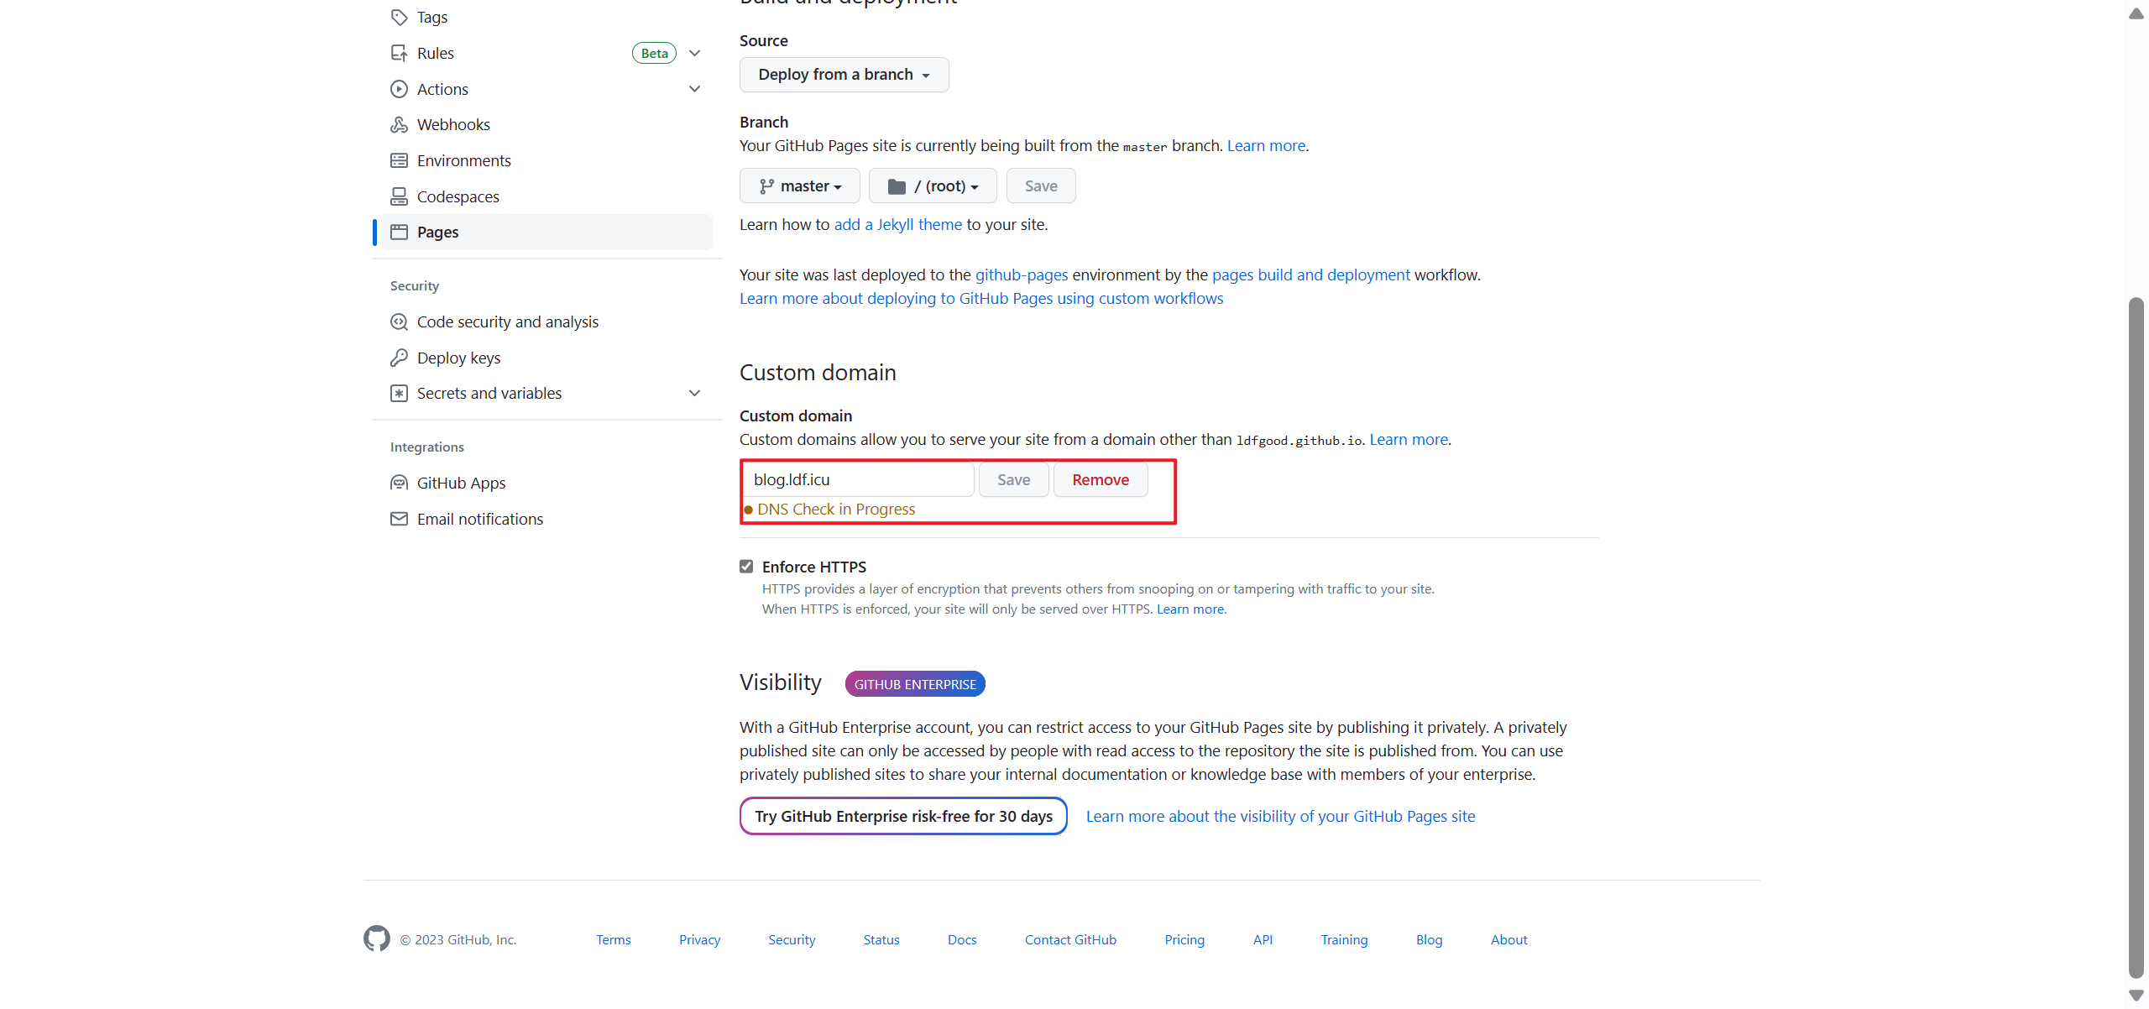Click the custom domain input field
2149x1009 pixels.
tap(859, 479)
